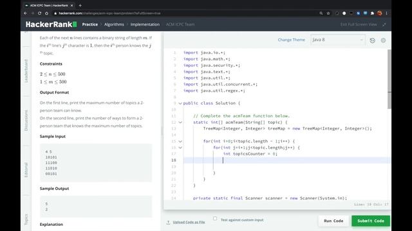Image resolution: width=412 pixels, height=231 pixels.
Task: Close the ACM ICPC Team browser tab
Action: point(71,5)
